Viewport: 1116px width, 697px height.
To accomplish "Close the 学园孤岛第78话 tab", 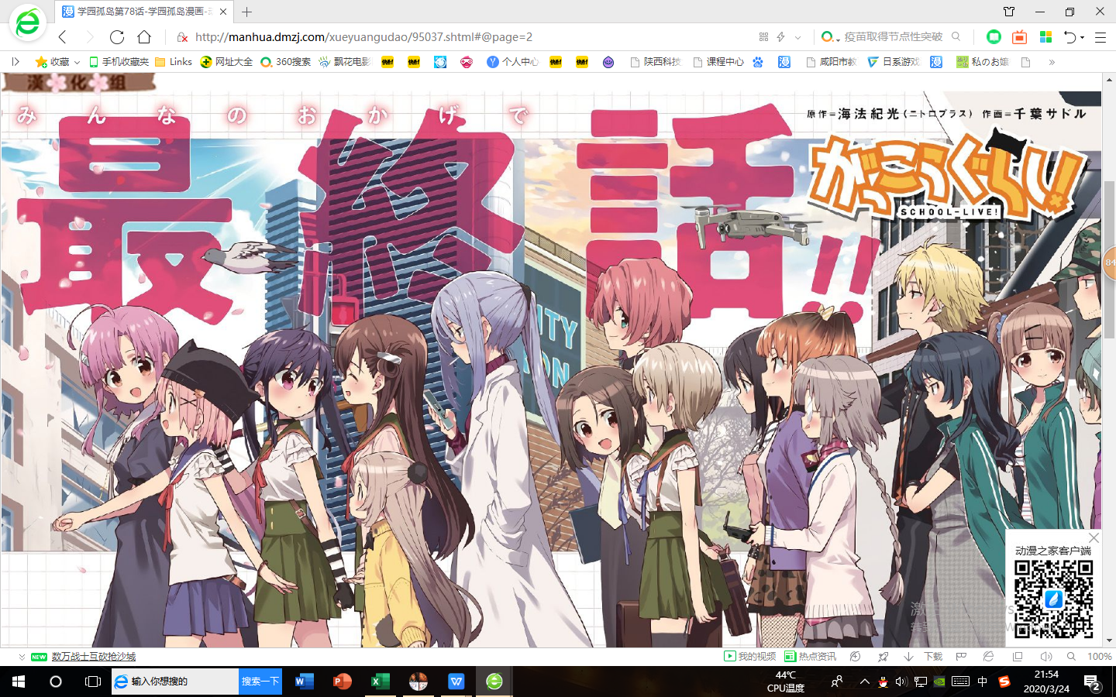I will point(224,12).
